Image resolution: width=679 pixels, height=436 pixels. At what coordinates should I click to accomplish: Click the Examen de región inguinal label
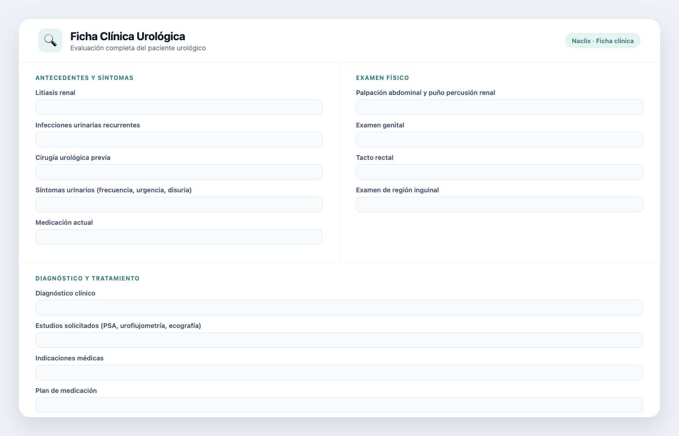[x=397, y=190]
